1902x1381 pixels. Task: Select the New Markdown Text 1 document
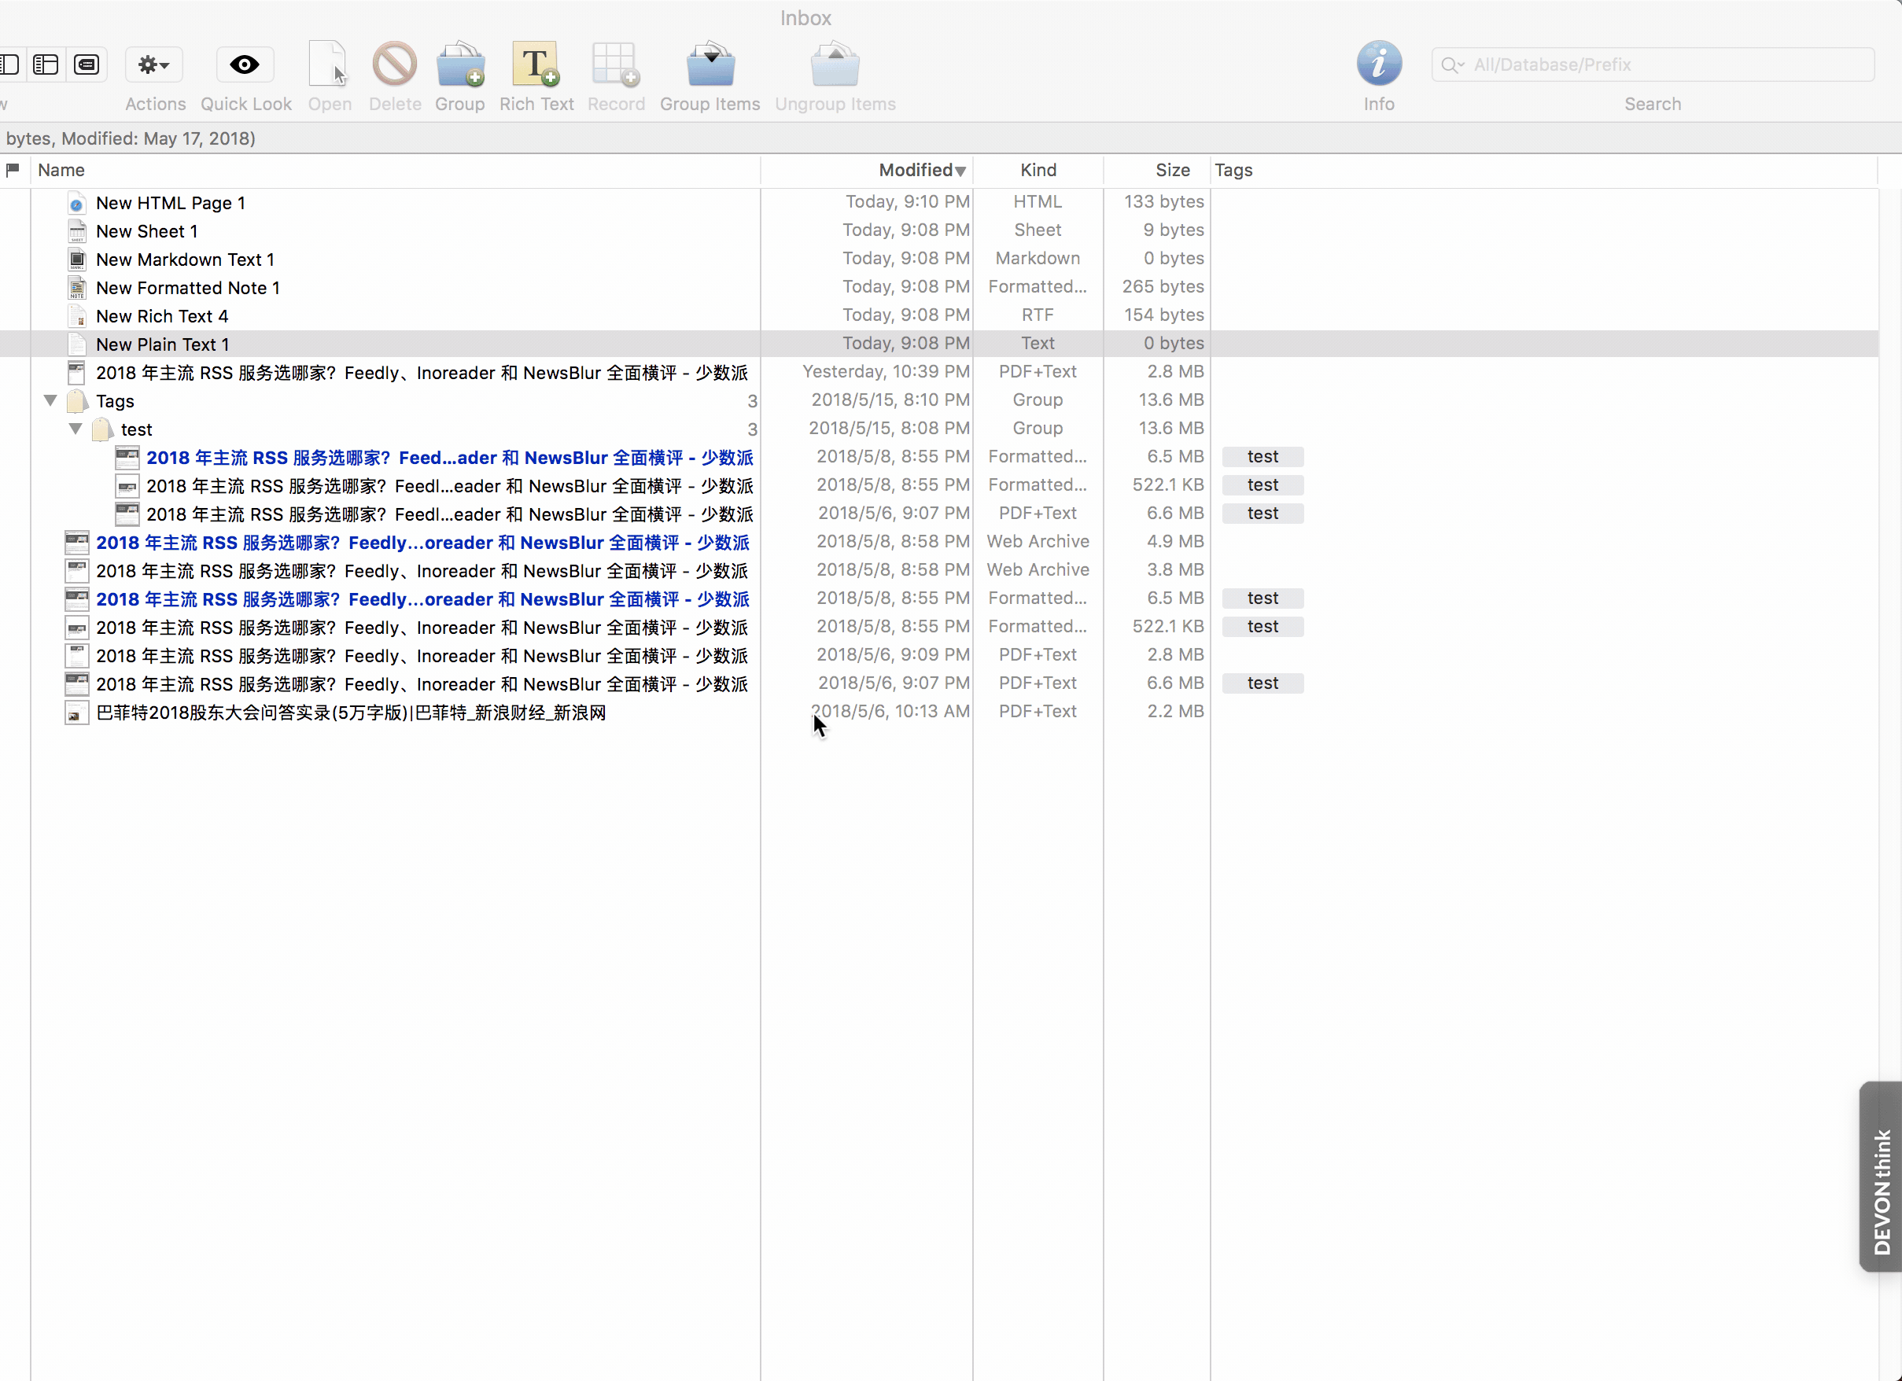coord(185,260)
